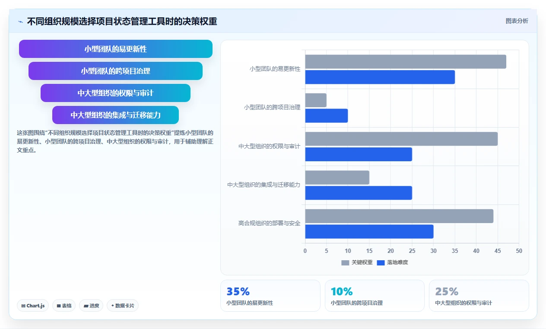Select the 小型团队的跨项目治理 funnel bar

(116, 71)
